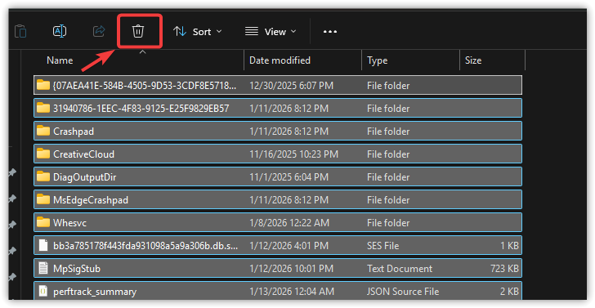Click the Share toolbar icon
This screenshot has width=595, height=308.
(99, 31)
